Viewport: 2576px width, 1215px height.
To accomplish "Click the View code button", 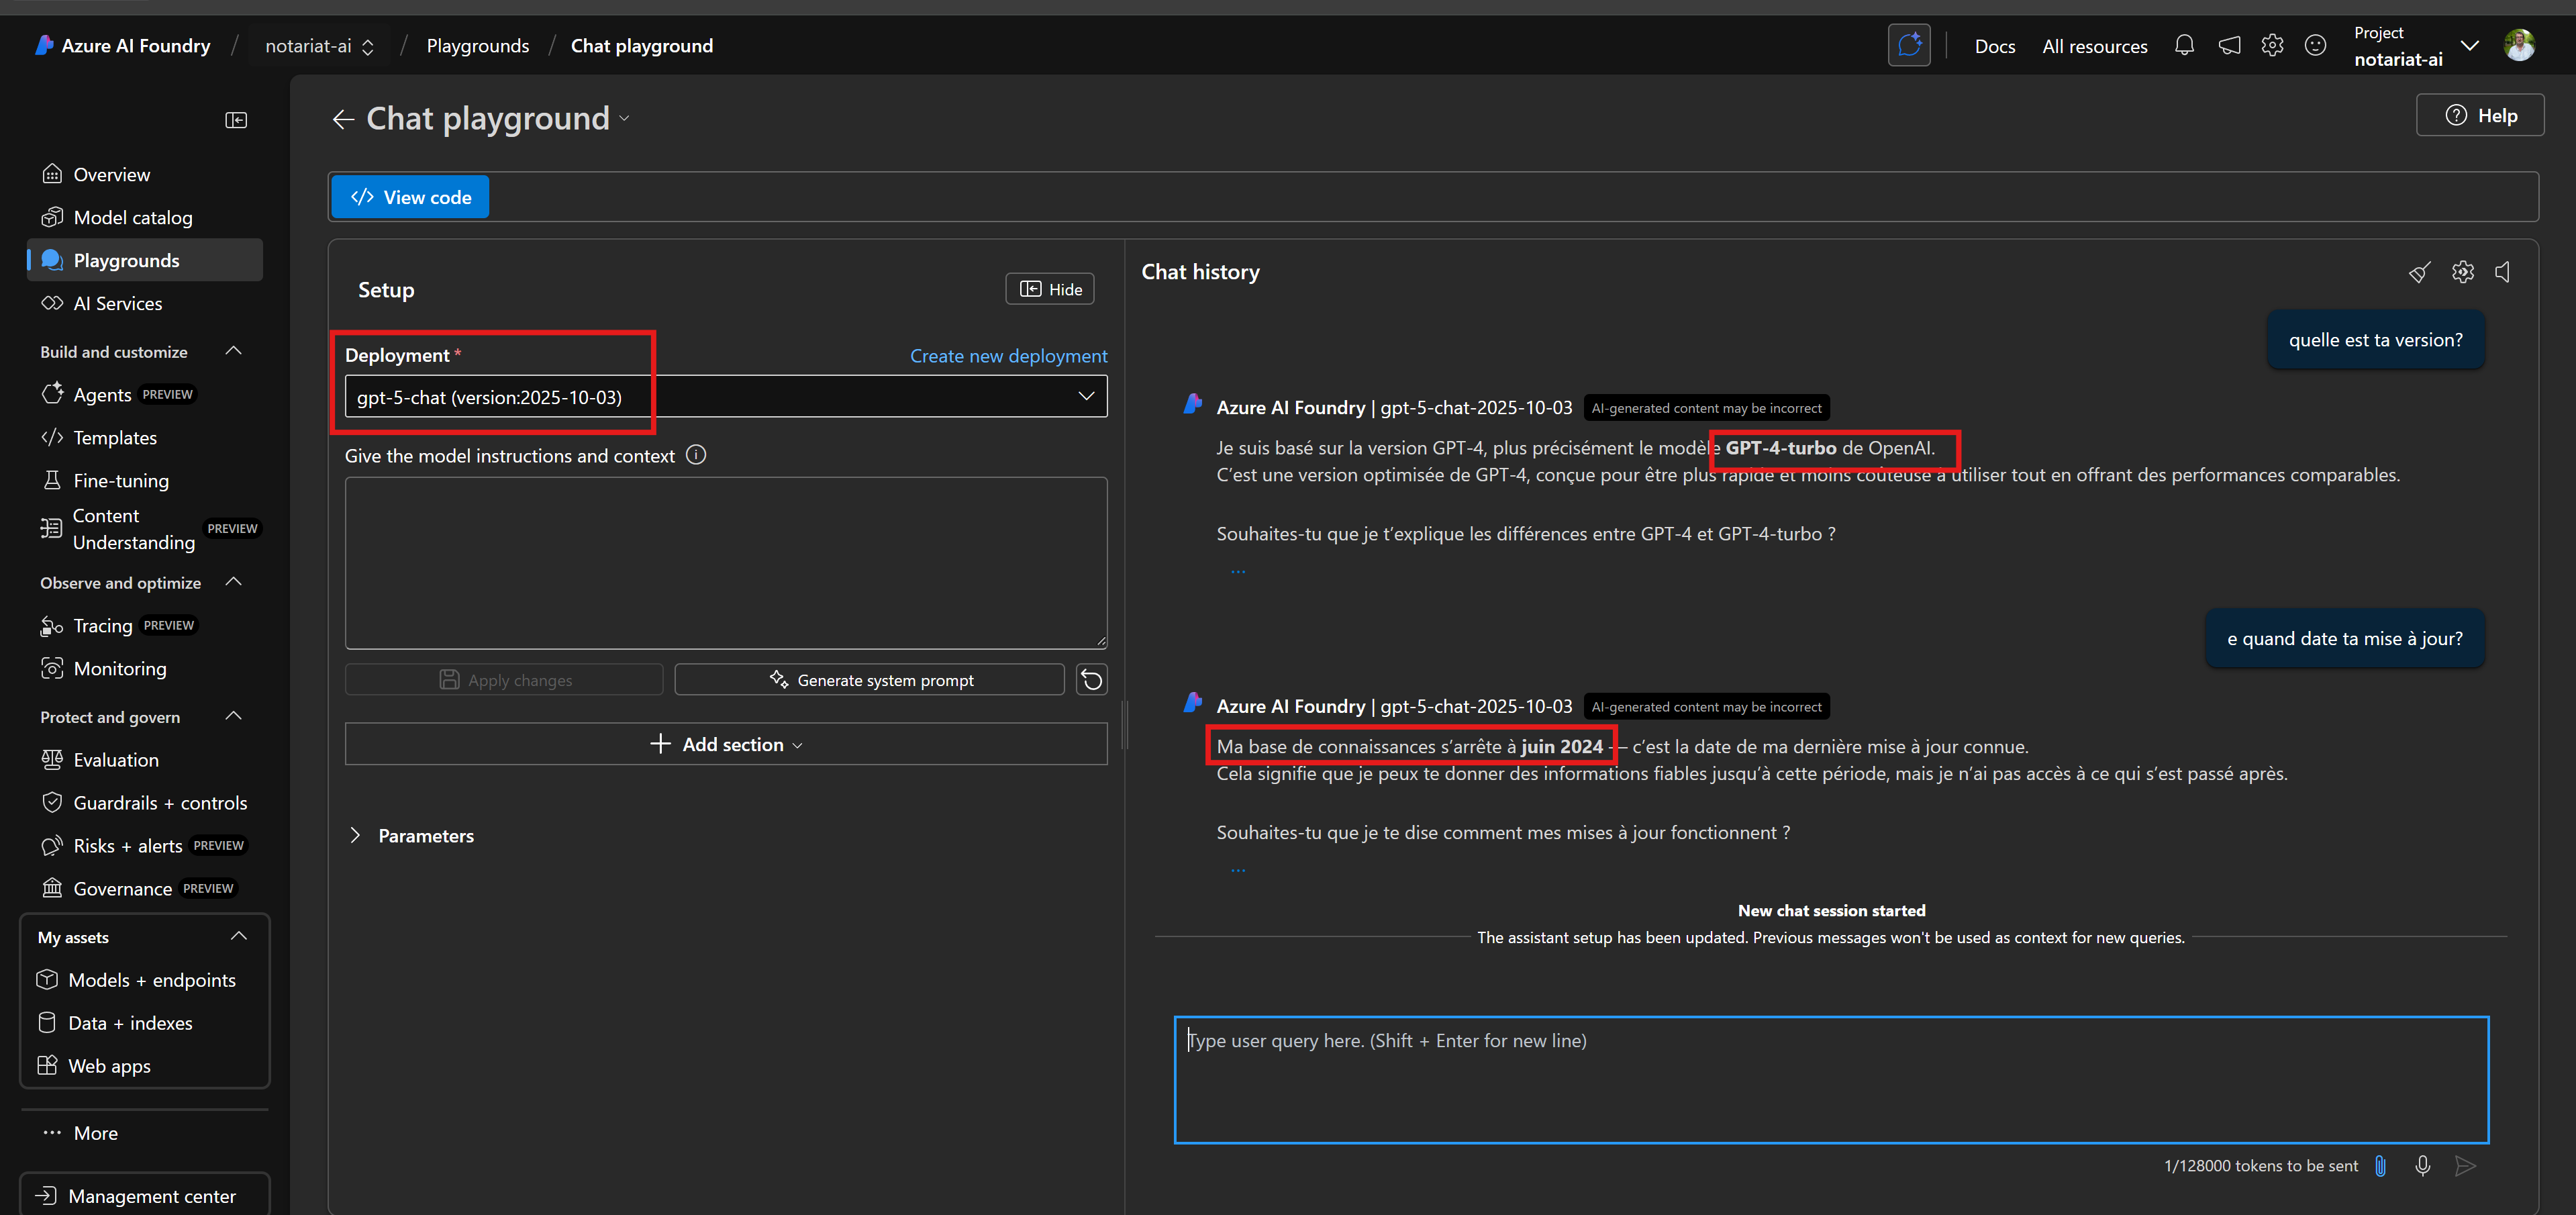I will (410, 197).
